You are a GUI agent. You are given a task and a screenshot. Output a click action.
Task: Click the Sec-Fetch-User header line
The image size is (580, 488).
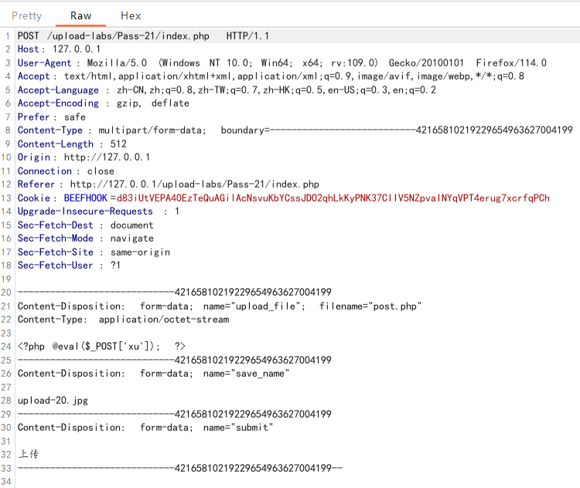click(x=69, y=266)
